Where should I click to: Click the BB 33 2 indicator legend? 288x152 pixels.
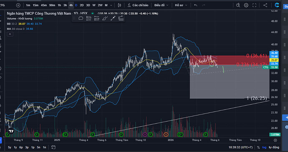[x=12, y=24]
